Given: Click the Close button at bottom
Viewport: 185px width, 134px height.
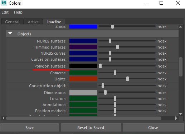Looking at the screenshot, I should [153, 128].
